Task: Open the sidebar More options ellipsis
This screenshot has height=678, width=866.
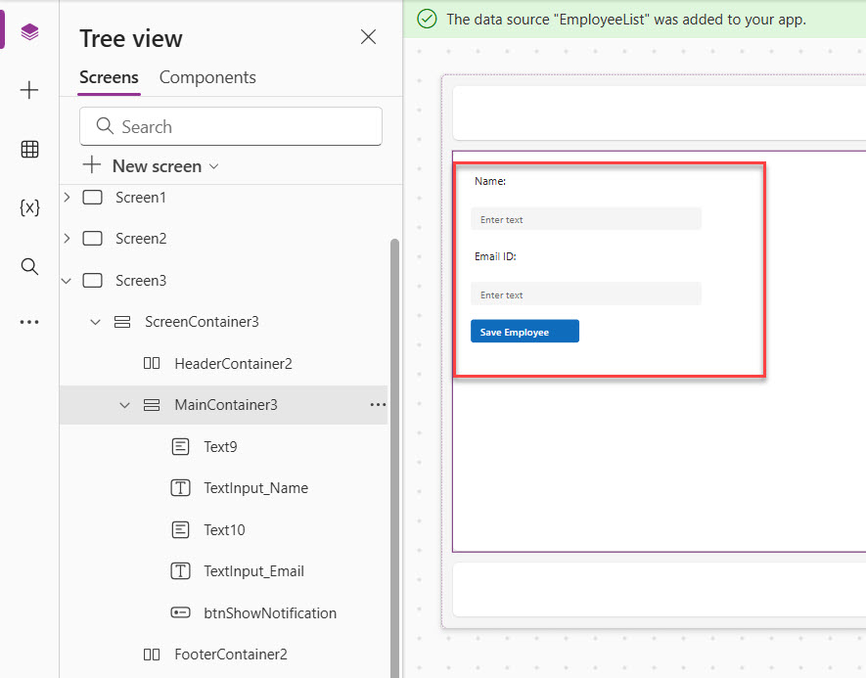Action: click(x=29, y=322)
